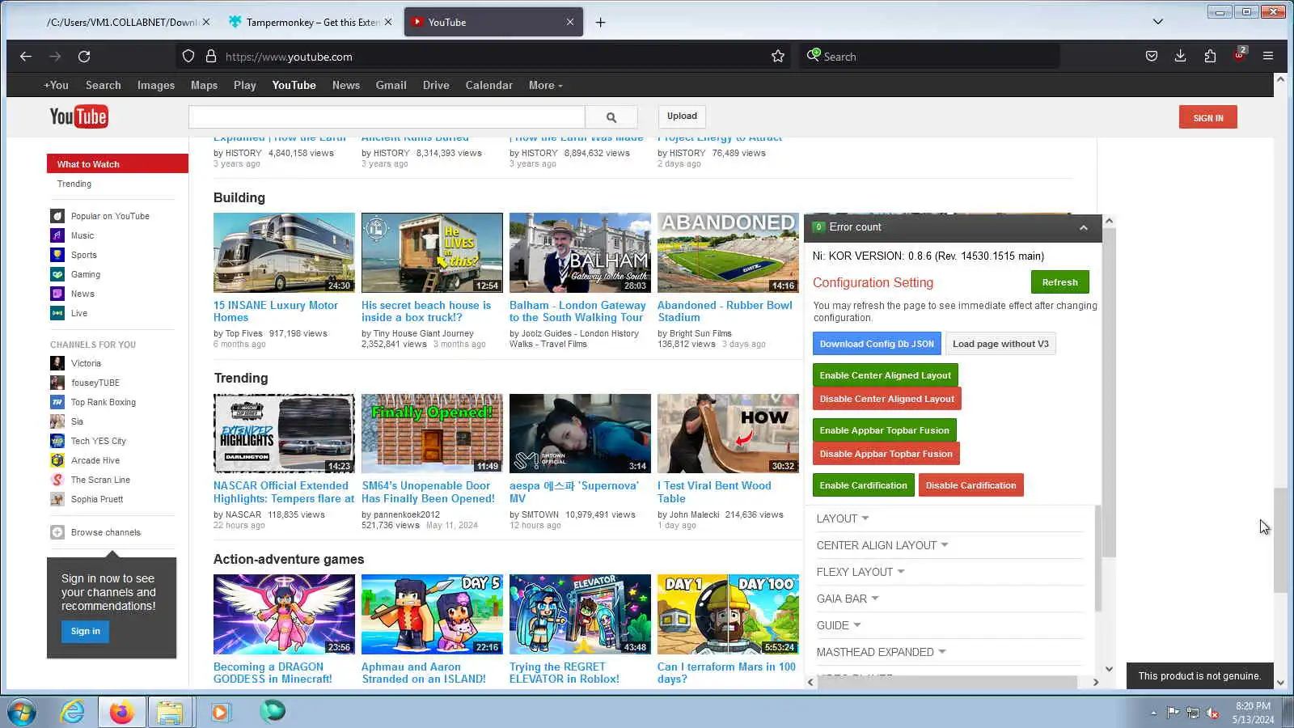
Task: Open the Firefox extensions menu
Action: point(1210,57)
